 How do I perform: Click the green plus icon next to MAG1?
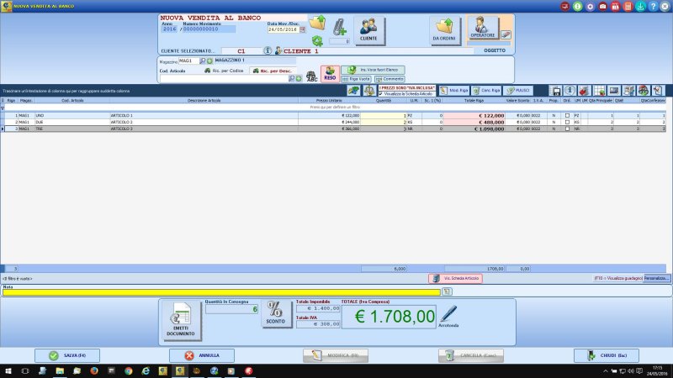tap(209, 60)
